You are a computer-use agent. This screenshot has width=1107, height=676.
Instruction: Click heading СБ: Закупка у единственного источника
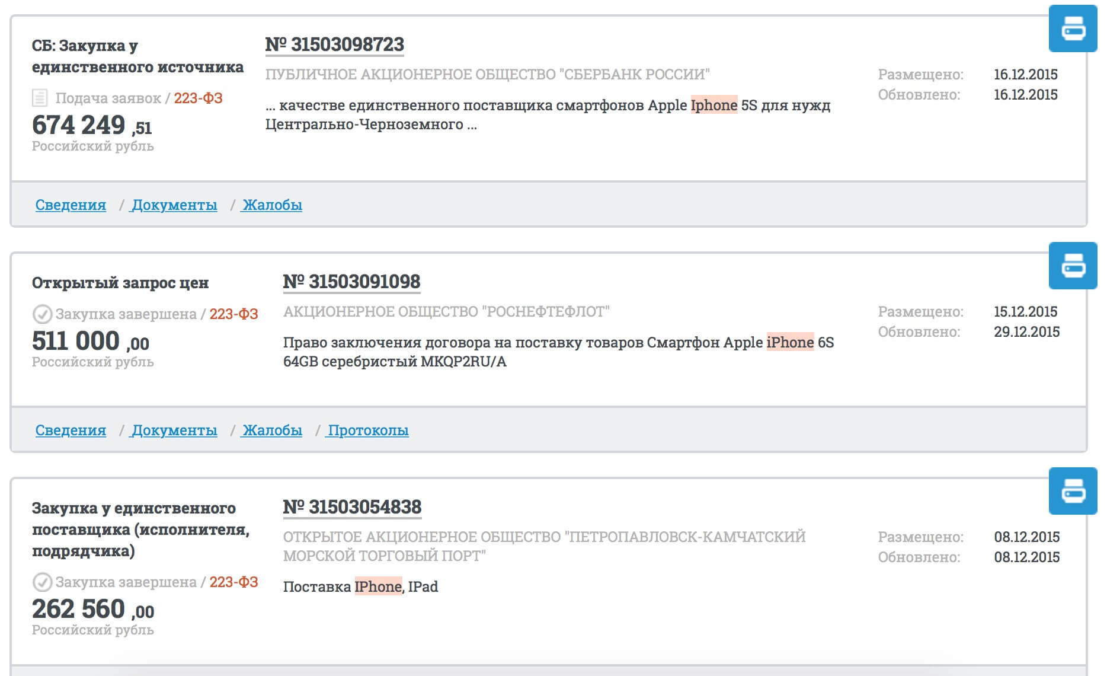(137, 56)
